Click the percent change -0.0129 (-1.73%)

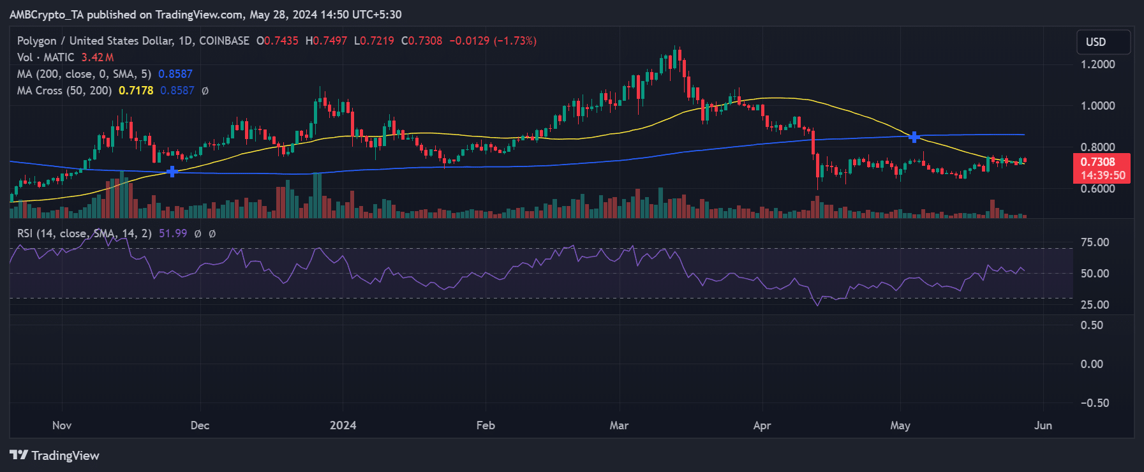[493, 41]
